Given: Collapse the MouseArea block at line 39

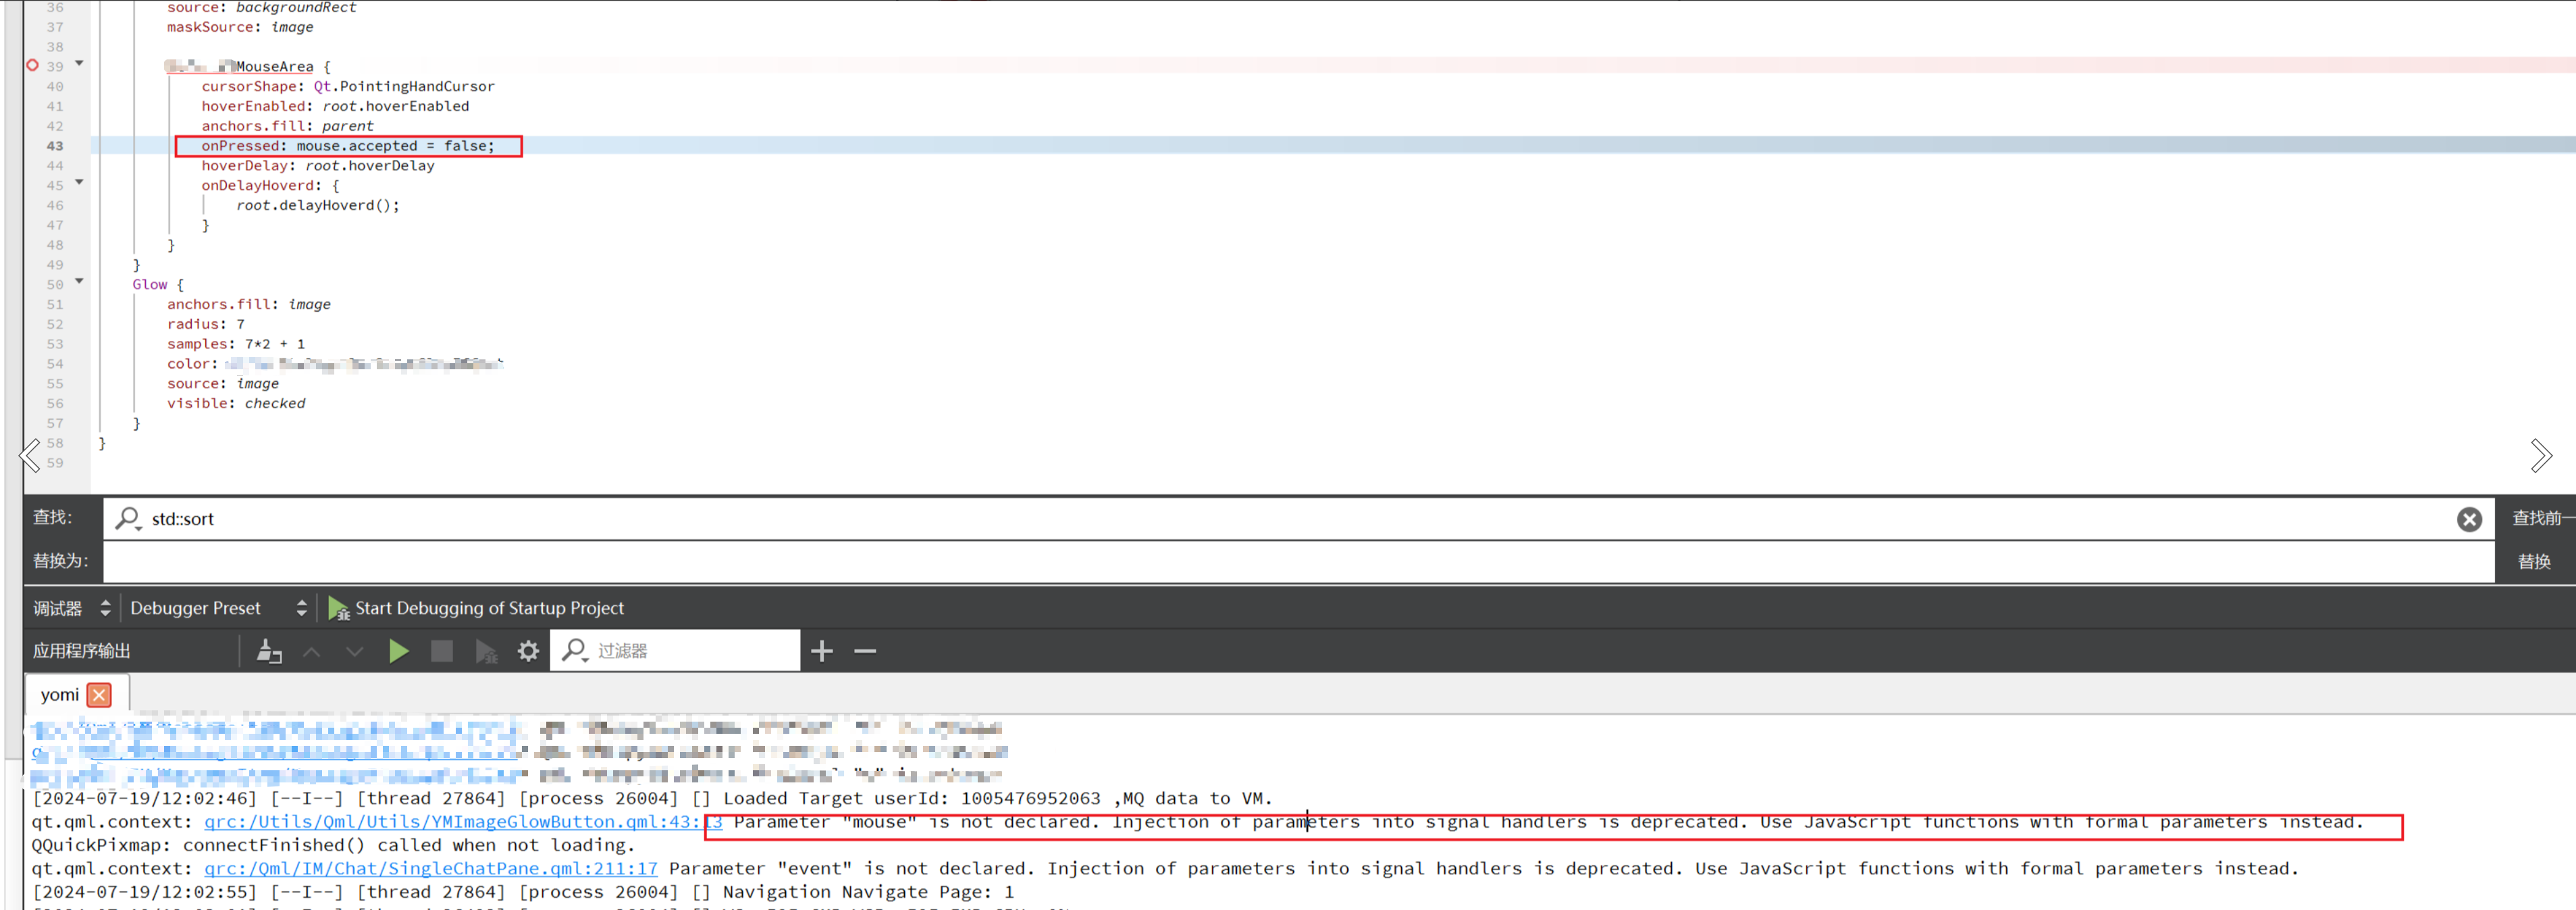Looking at the screenshot, I should (79, 64).
